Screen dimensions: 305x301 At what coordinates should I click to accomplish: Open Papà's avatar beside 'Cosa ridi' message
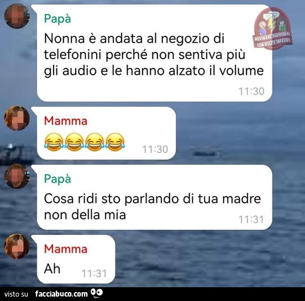click(17, 176)
